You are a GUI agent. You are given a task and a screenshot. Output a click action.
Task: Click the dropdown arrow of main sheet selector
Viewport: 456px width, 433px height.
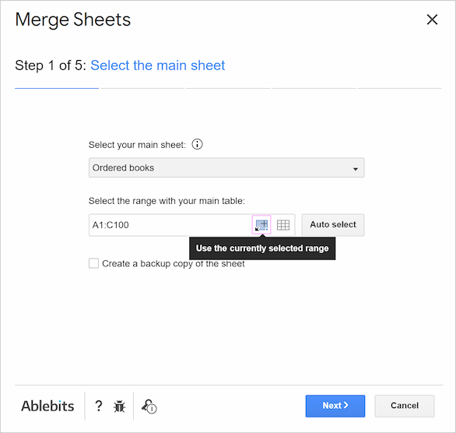click(x=356, y=169)
